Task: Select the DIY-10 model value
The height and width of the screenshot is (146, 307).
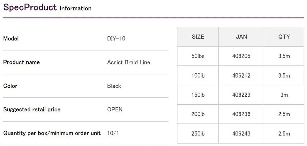Action: coord(116,39)
